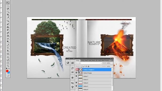The image size is (162, 91).
Task: Hide layer Vrstva 3 kopie
Action: [x=76, y=73]
